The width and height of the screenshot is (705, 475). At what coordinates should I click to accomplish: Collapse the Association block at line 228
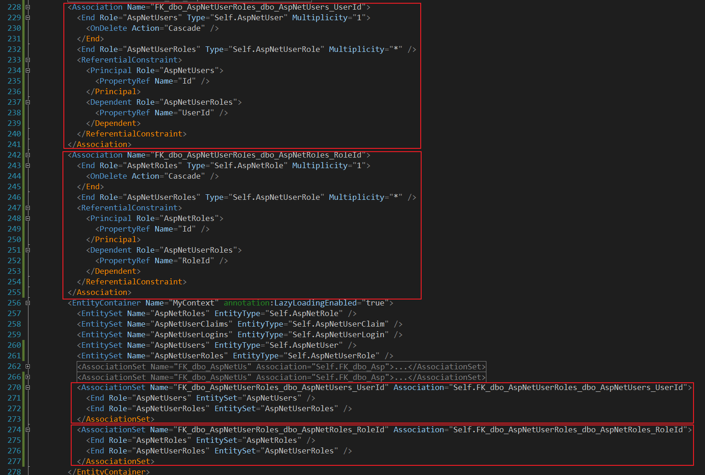28,7
